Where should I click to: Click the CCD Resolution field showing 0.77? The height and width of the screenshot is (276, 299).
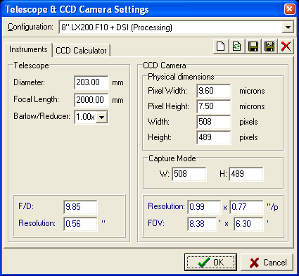click(x=246, y=207)
